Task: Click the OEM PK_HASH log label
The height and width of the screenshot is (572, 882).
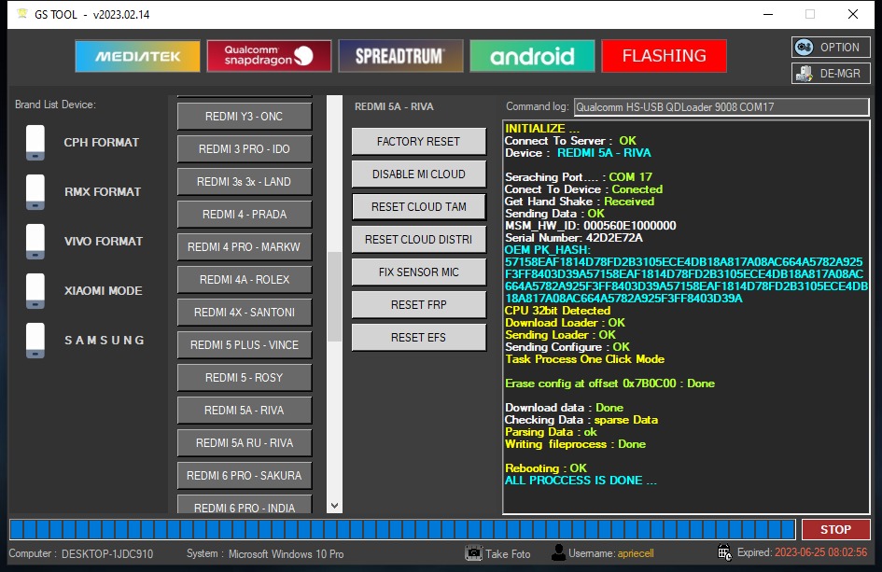Action: tap(547, 250)
